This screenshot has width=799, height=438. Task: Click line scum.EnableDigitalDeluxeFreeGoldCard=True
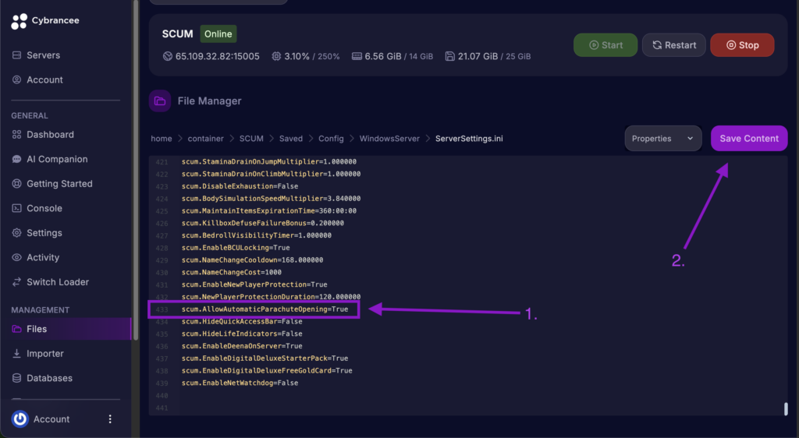pos(267,370)
